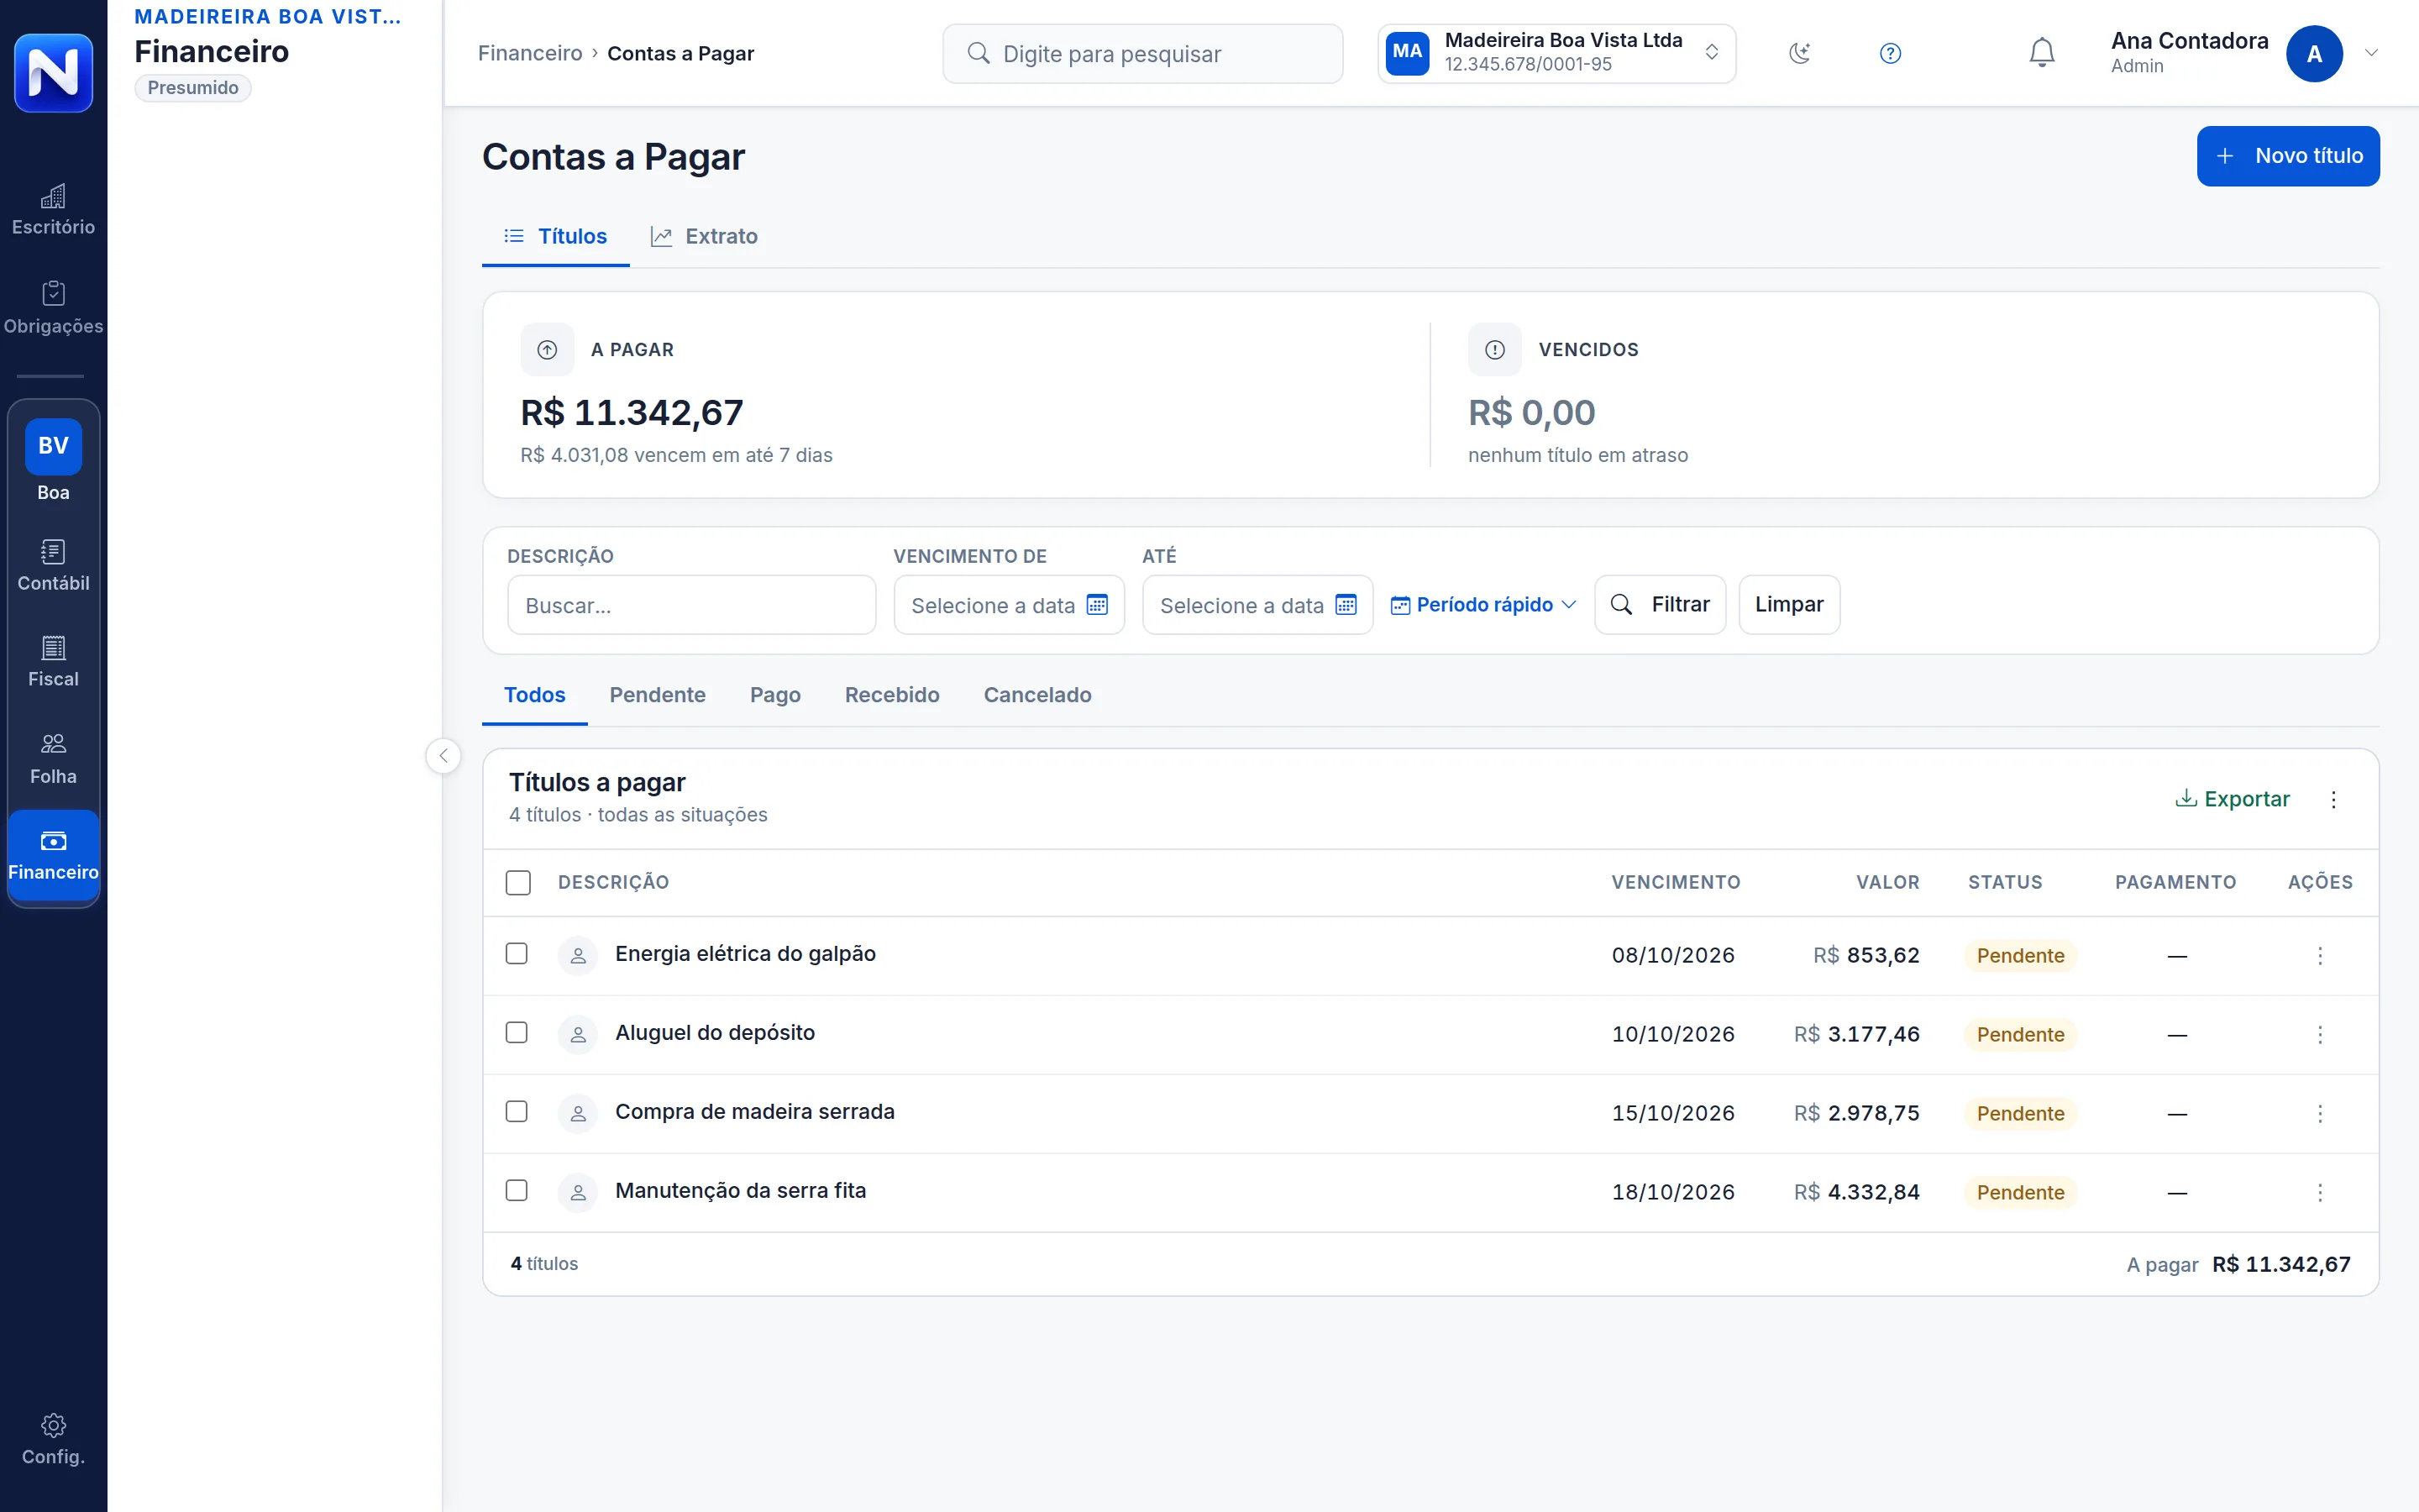
Task: Open the Período rápido dropdown
Action: coord(1483,604)
